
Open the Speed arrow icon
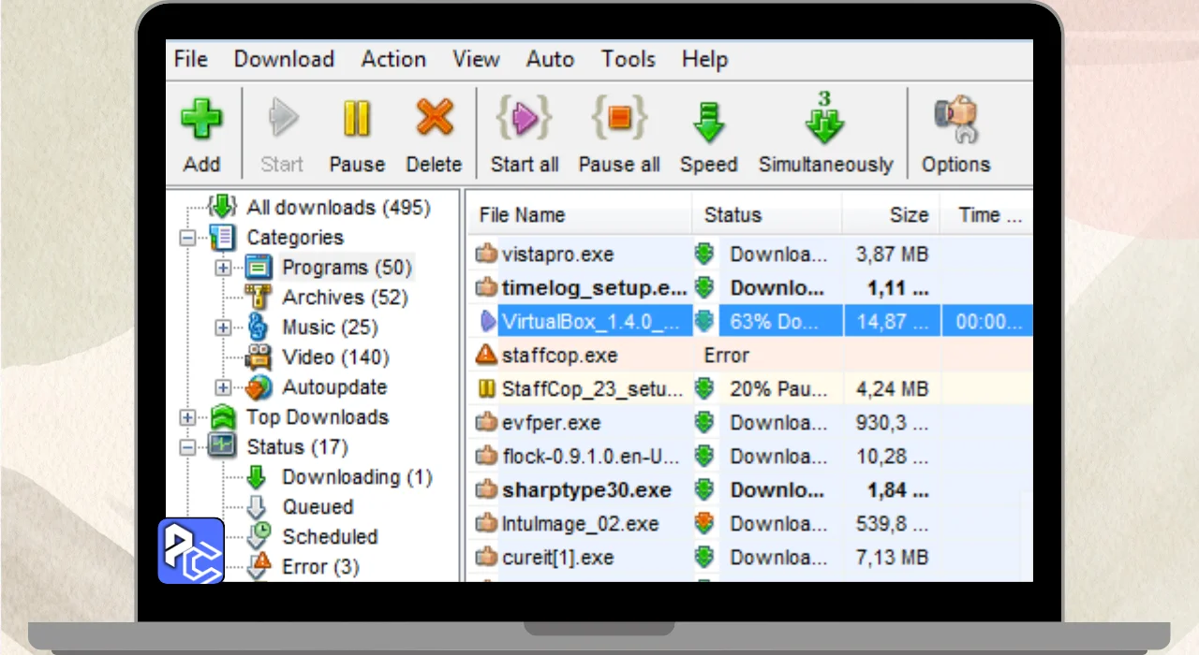coord(709,122)
